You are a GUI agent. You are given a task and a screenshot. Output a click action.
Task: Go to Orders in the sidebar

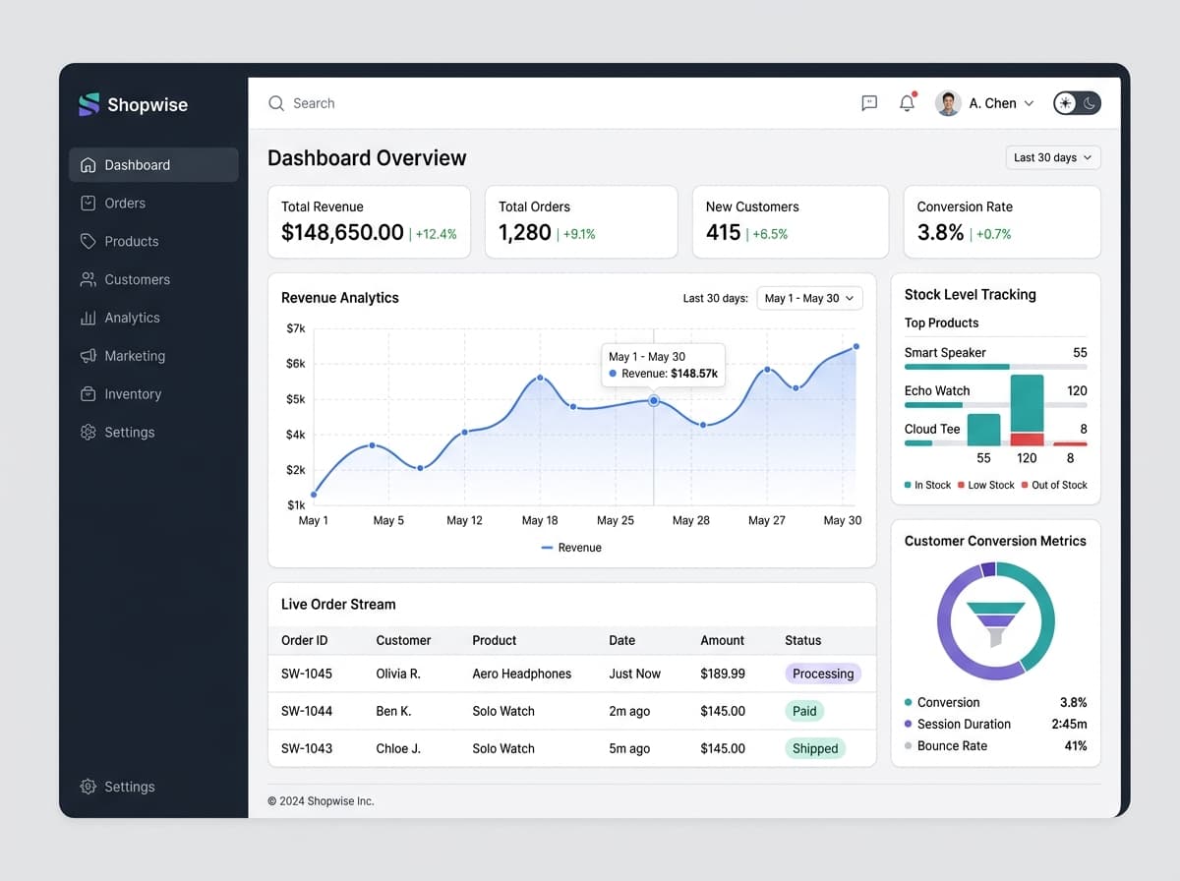153,204
